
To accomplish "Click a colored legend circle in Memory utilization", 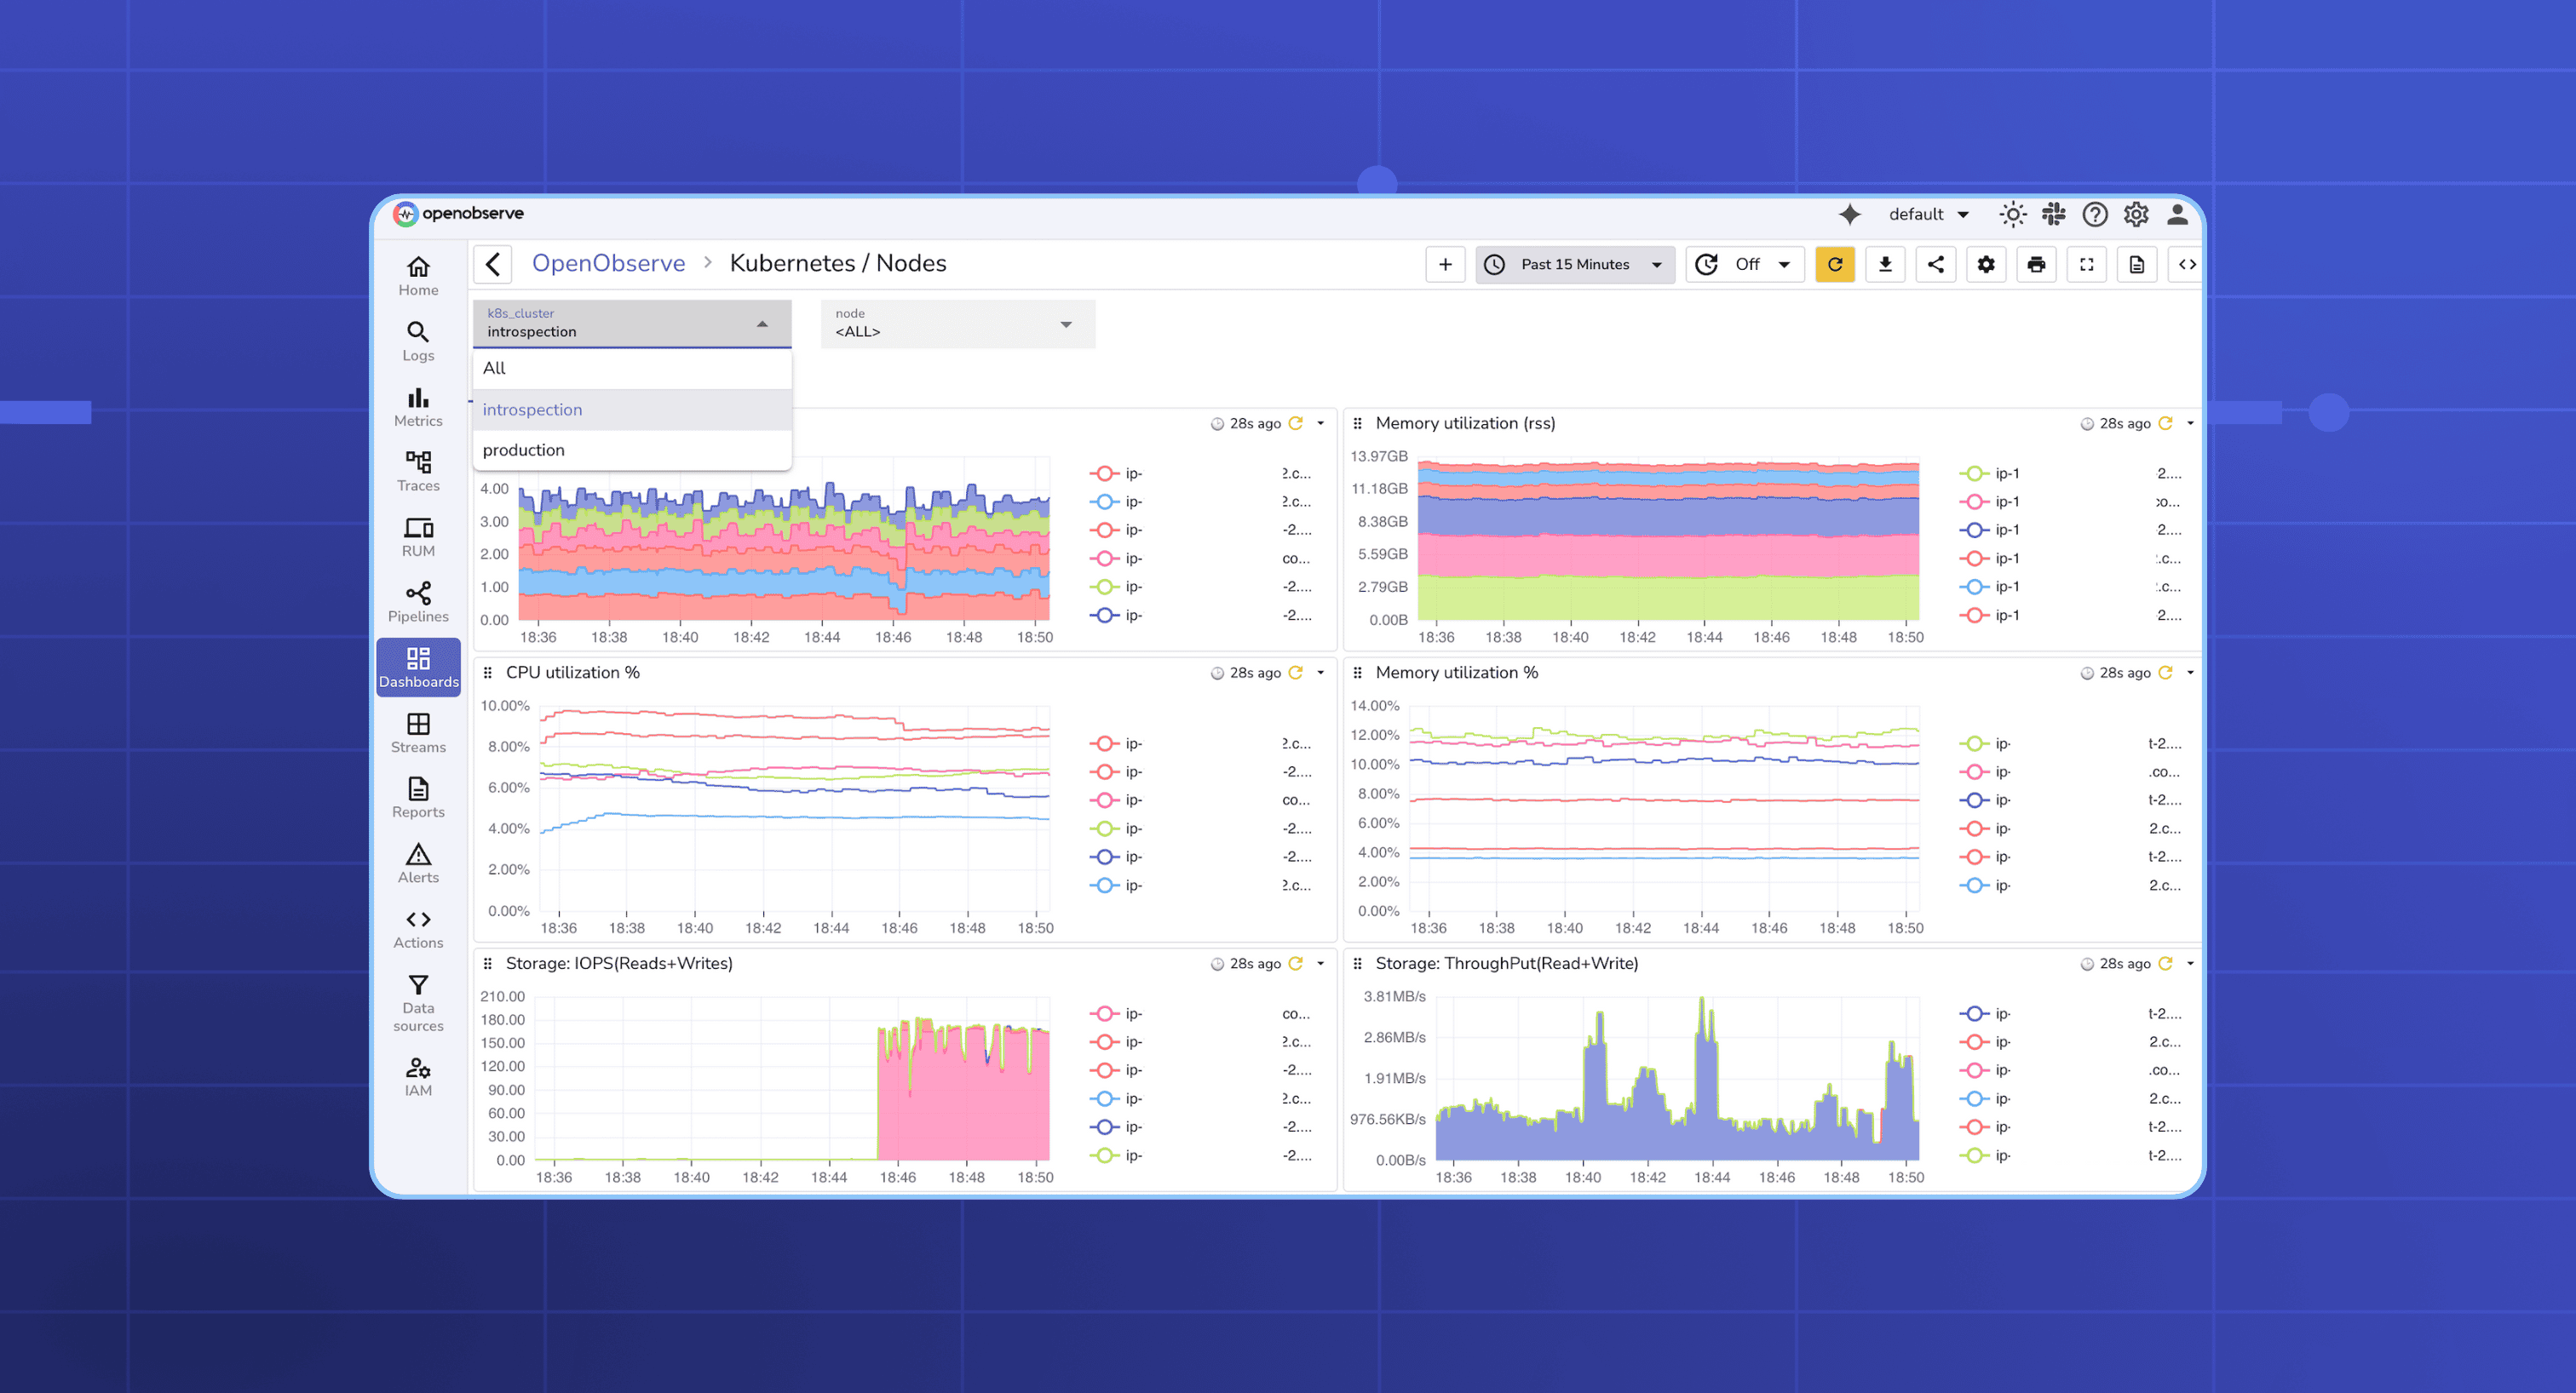I will pyautogui.click(x=1975, y=473).
